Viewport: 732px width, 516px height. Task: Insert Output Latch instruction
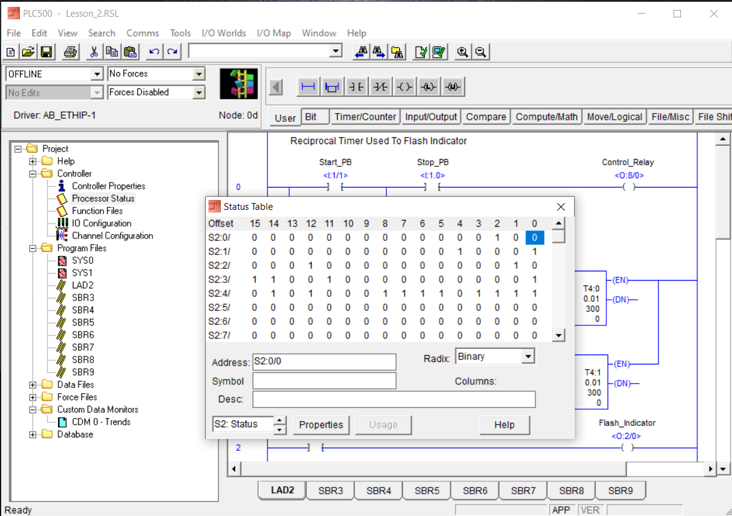(429, 87)
